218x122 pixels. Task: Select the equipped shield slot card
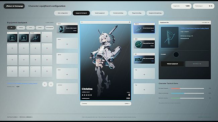click(x=144, y=43)
